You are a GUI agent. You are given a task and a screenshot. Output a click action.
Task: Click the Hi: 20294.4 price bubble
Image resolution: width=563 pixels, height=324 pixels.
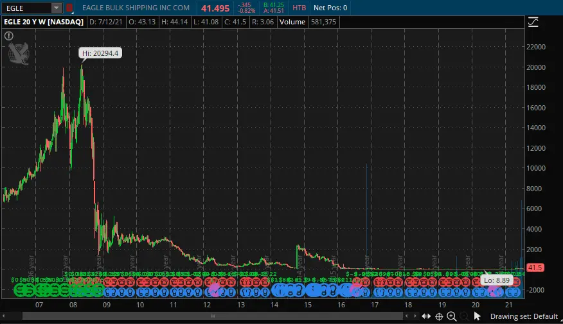pos(100,53)
